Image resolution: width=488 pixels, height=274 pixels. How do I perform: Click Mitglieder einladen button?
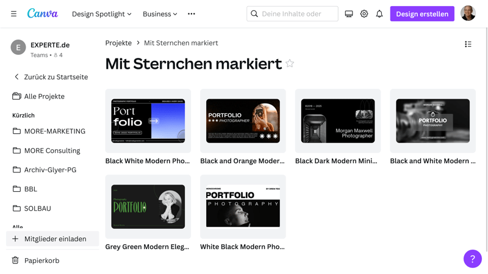pyautogui.click(x=52, y=239)
